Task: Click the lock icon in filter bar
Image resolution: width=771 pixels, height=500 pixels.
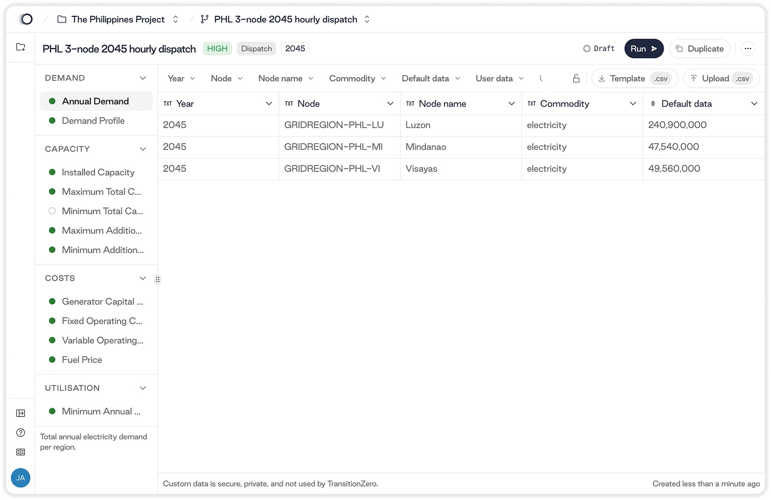Action: 576,78
